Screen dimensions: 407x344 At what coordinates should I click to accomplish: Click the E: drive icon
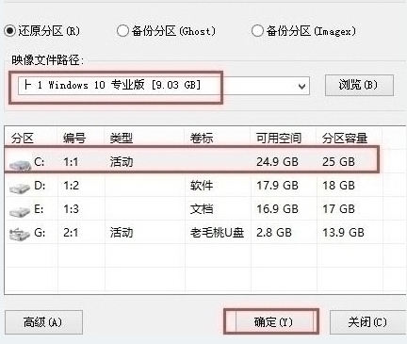coord(20,211)
